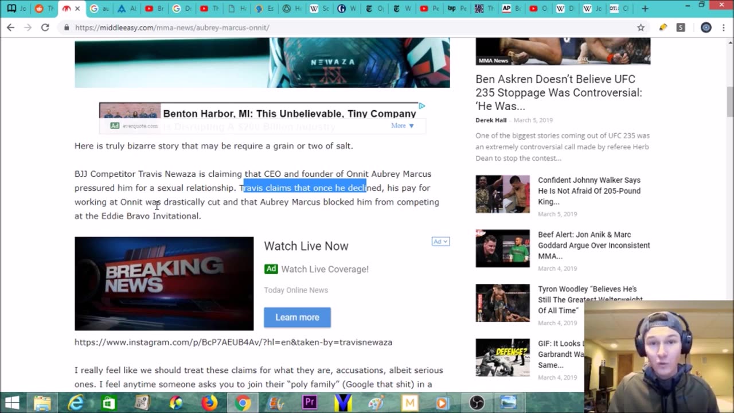Switch to the 'wp Pe' tab

tap(456, 9)
